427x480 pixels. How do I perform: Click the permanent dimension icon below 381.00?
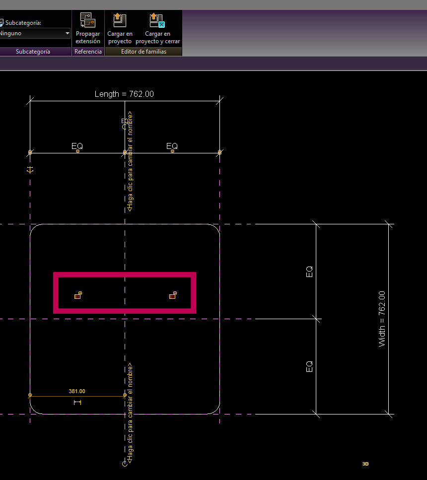pyautogui.click(x=77, y=403)
